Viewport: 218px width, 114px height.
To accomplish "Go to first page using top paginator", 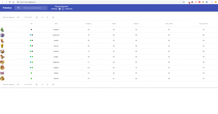I will 37,17.
